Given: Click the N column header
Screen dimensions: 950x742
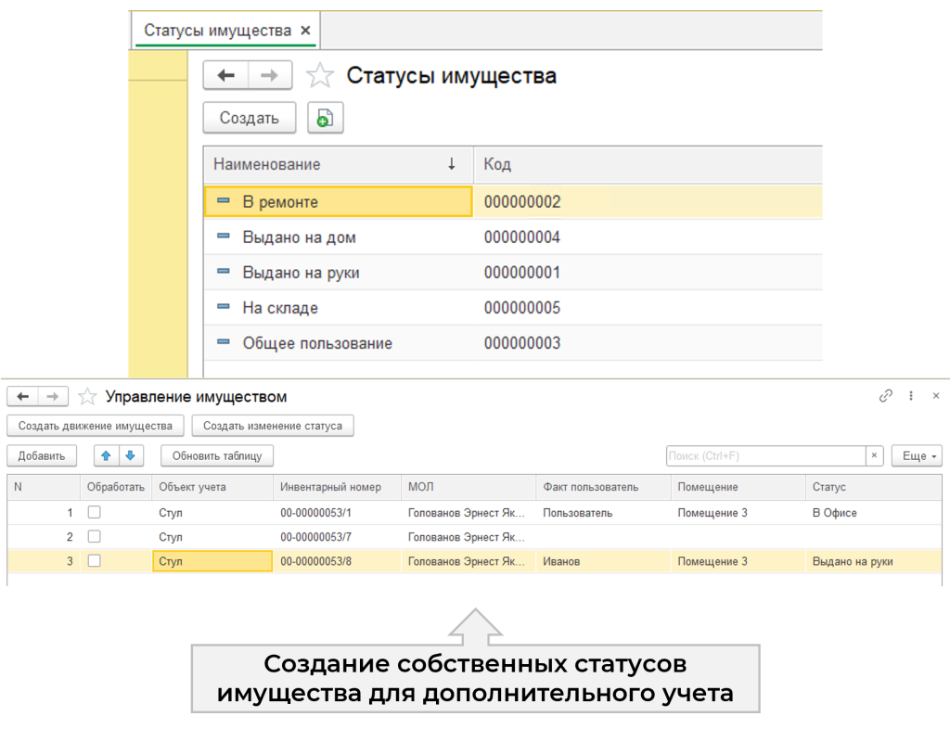Looking at the screenshot, I should [x=44, y=487].
